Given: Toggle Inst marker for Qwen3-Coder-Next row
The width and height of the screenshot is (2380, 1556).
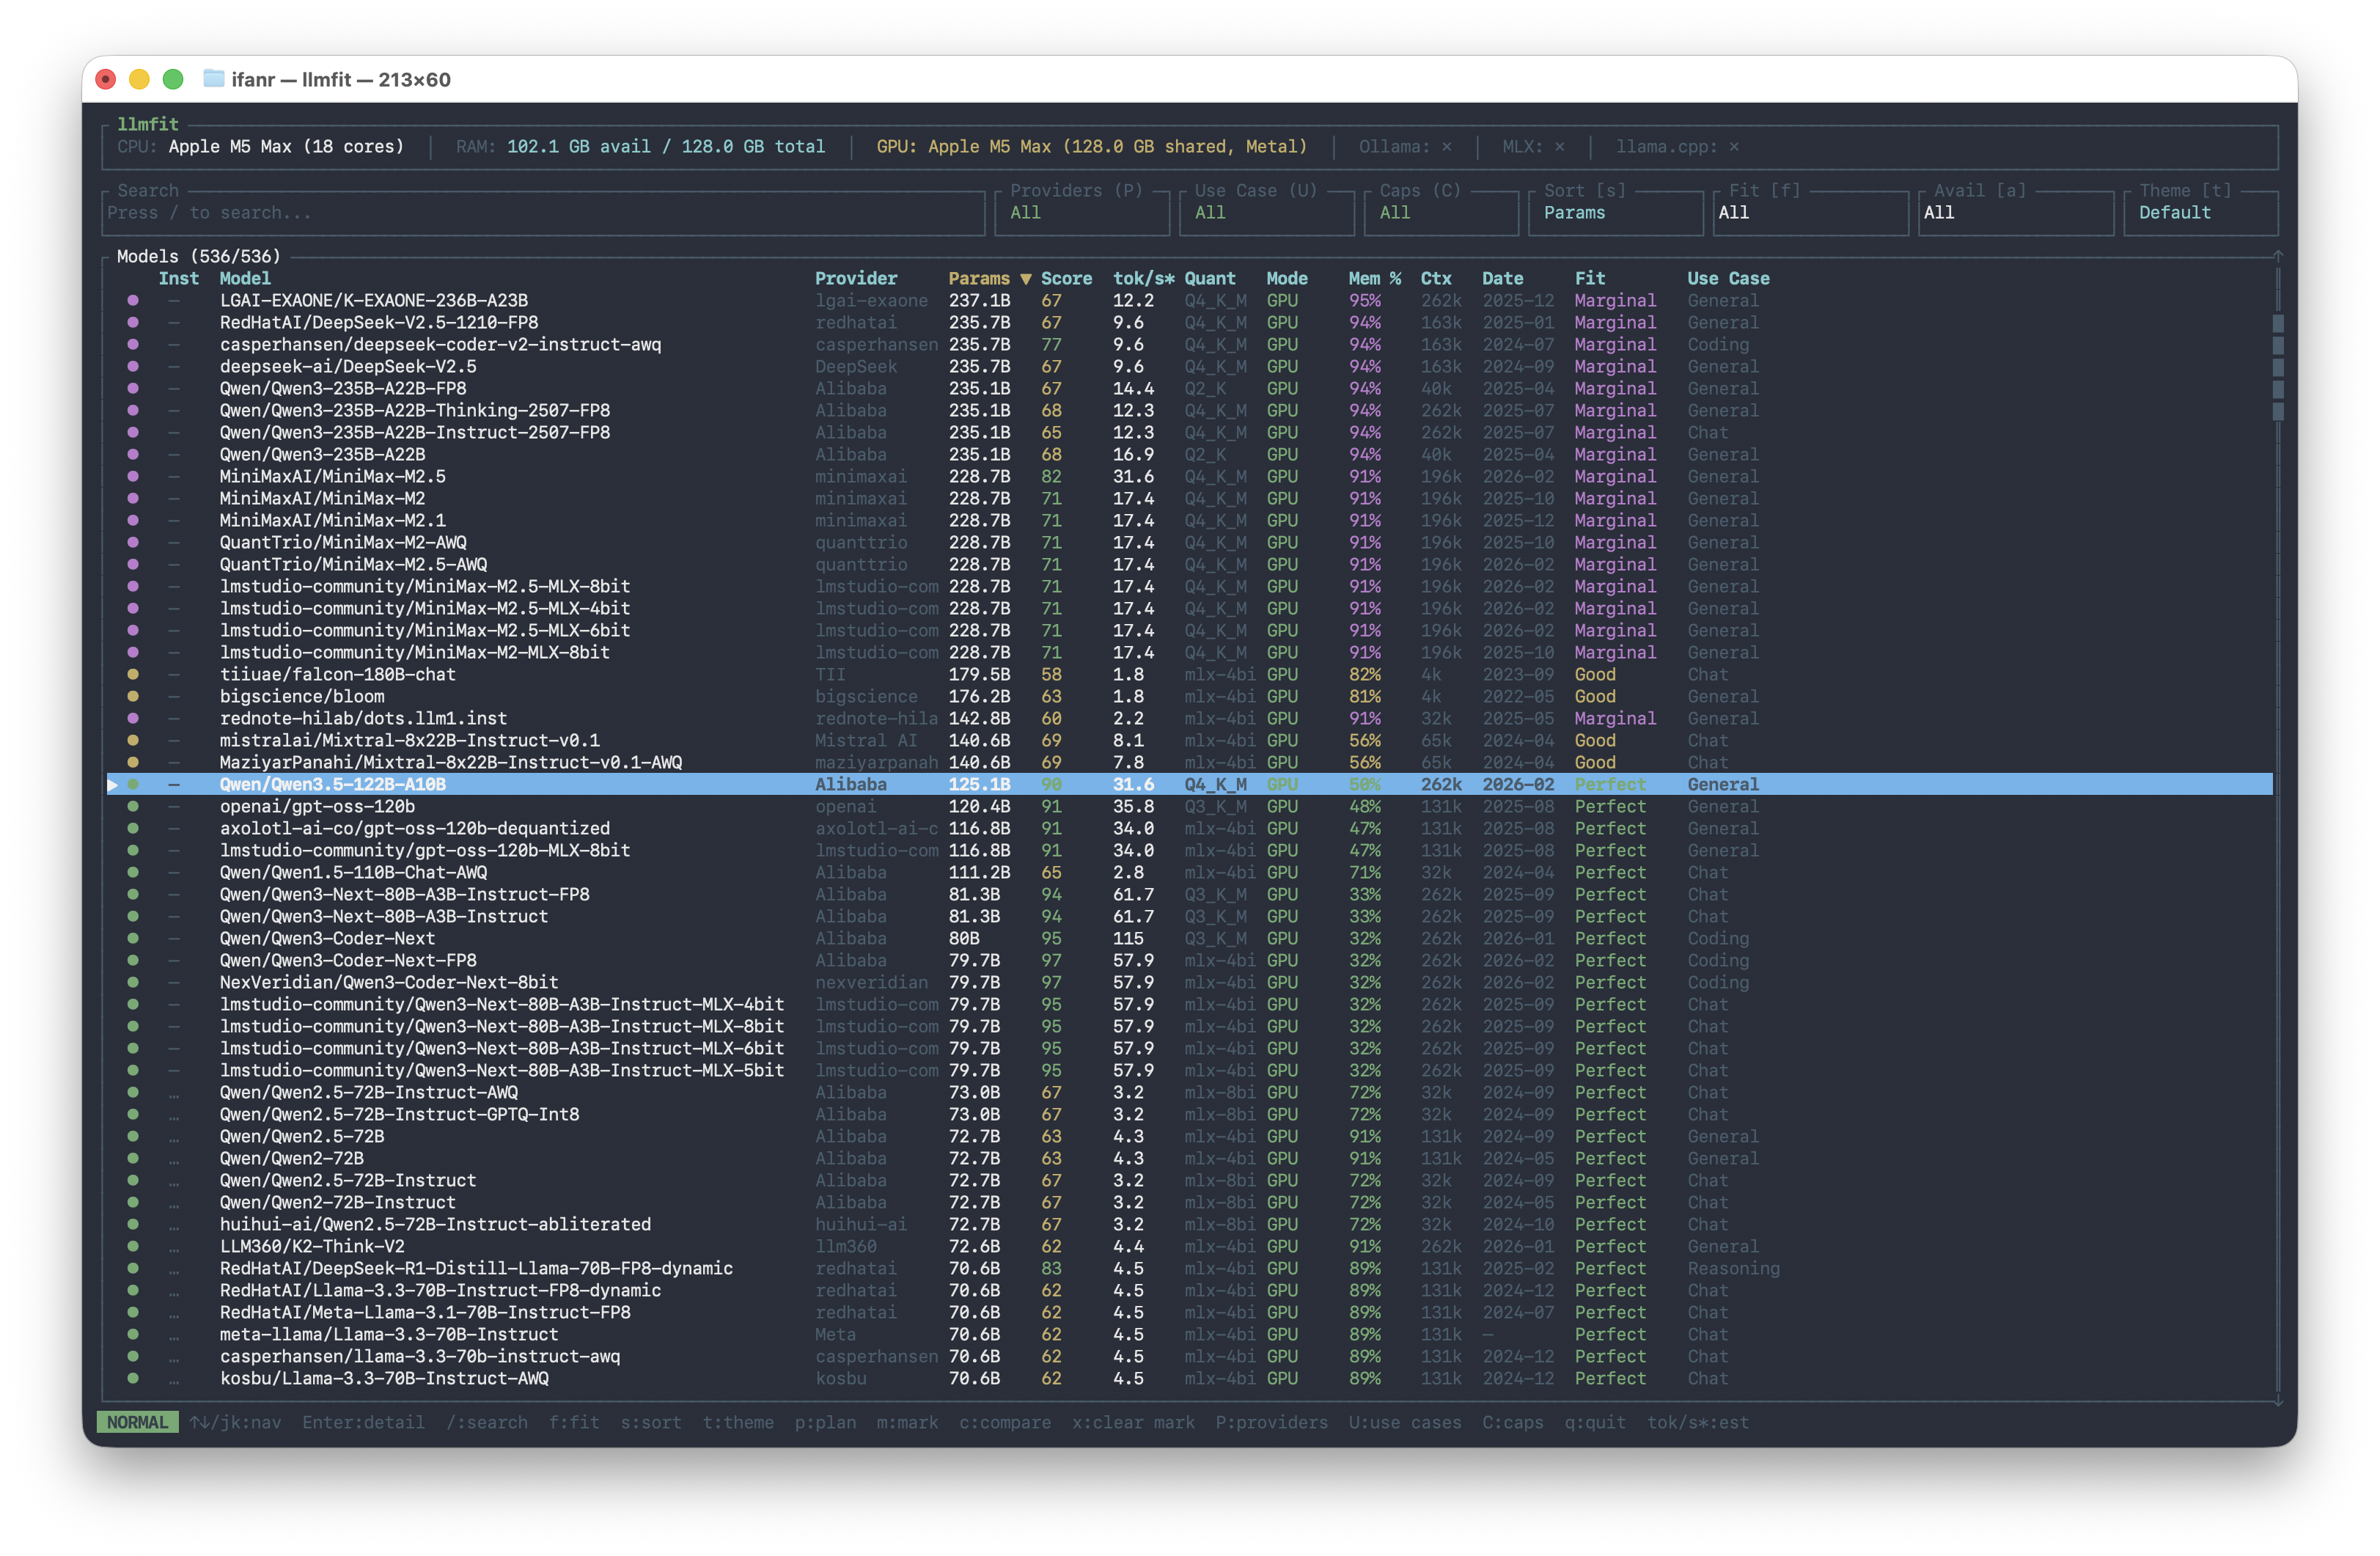Looking at the screenshot, I should 174,938.
